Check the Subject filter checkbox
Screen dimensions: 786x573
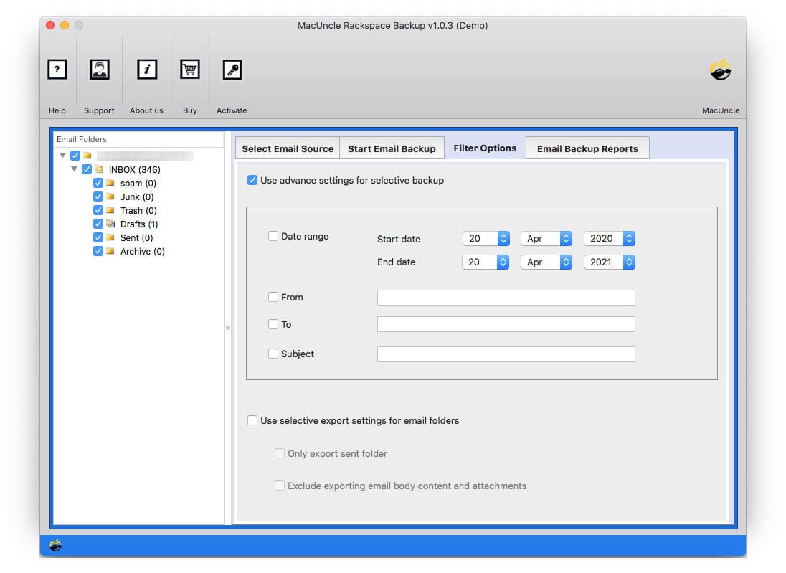pos(273,353)
